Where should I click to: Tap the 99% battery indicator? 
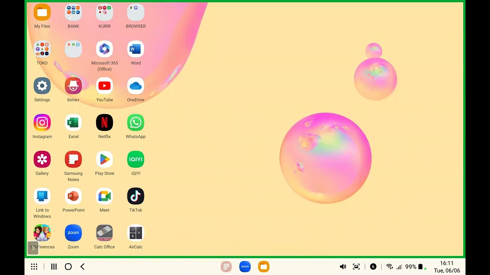pyautogui.click(x=415, y=267)
